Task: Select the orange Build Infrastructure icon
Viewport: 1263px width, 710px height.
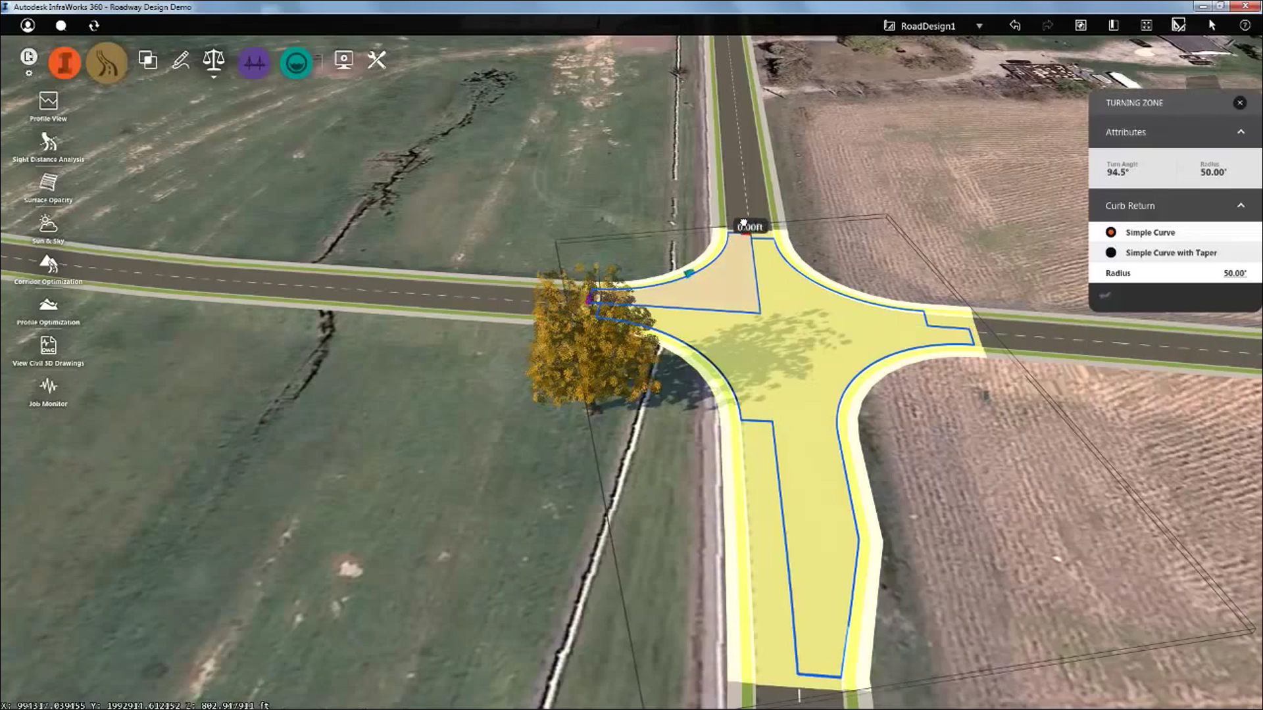Action: 64,63
